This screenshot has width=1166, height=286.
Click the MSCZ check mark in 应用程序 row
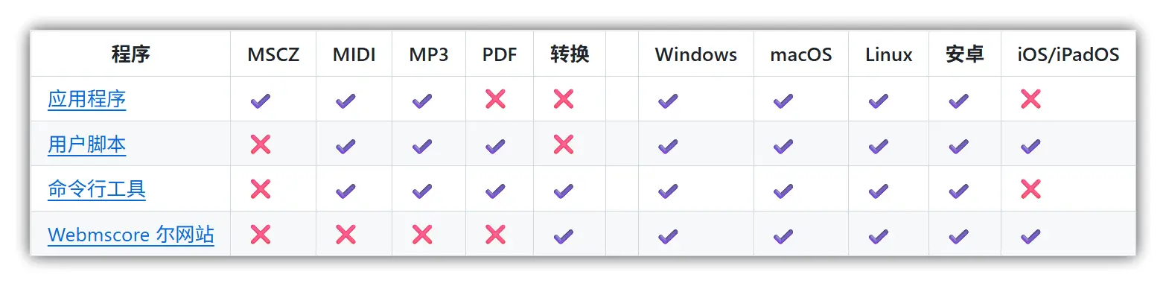coord(260,100)
